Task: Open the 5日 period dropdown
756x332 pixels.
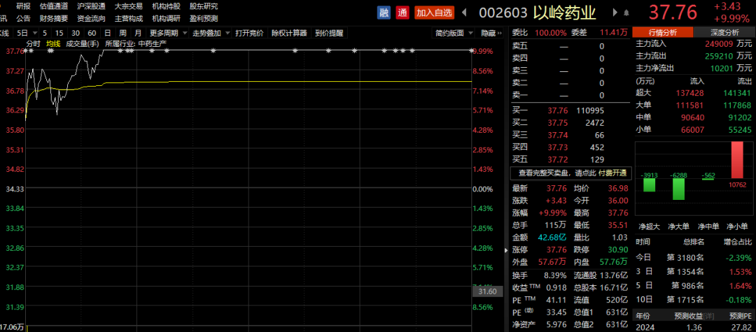Action: [x=25, y=33]
